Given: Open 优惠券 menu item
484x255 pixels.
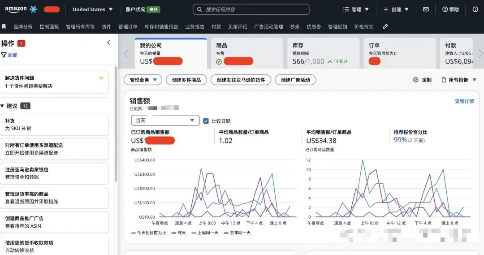Looking at the screenshot, I should tap(314, 26).
